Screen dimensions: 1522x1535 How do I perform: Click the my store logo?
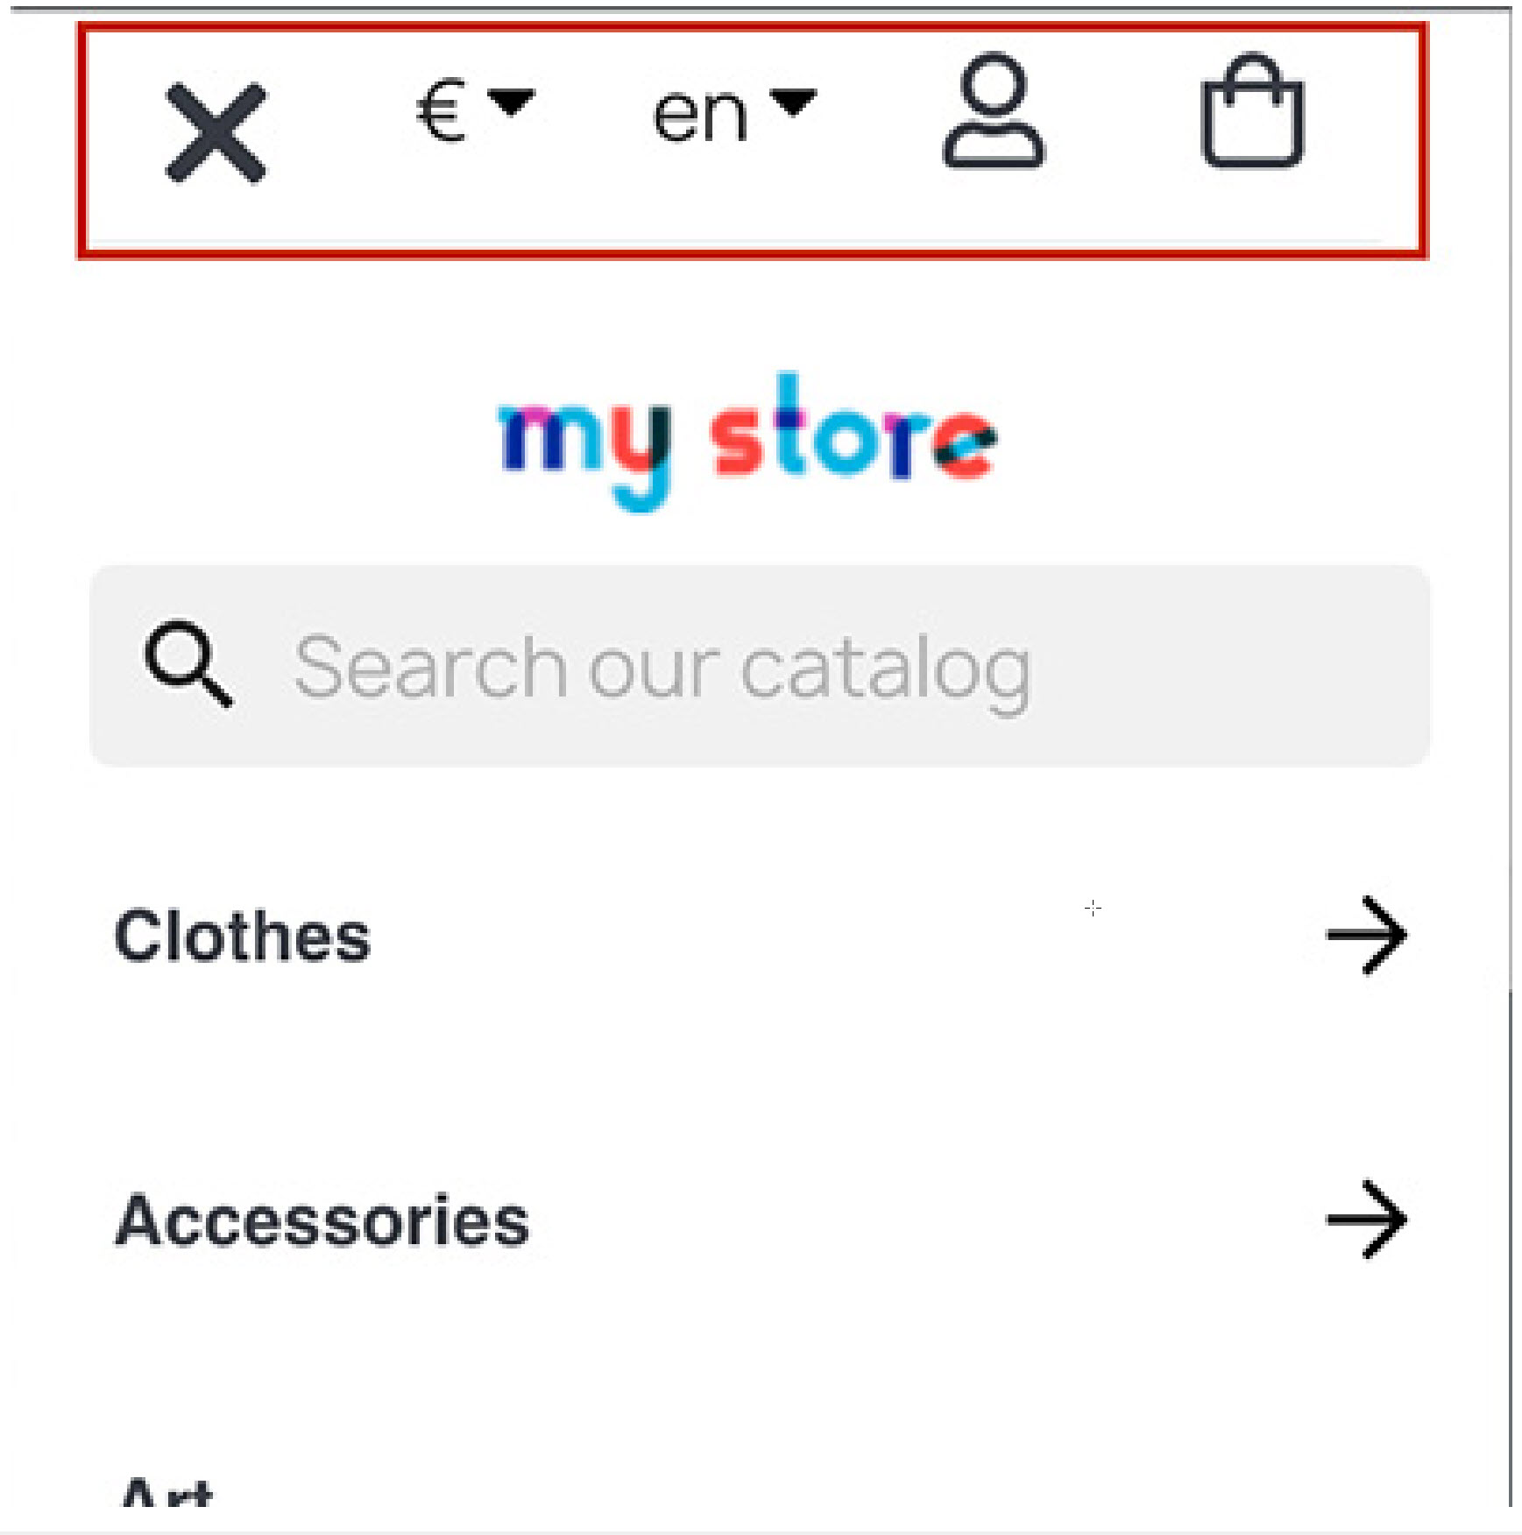coord(747,442)
